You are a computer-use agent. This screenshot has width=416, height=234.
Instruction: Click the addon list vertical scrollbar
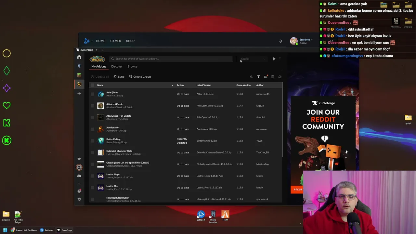pyautogui.click(x=282, y=120)
